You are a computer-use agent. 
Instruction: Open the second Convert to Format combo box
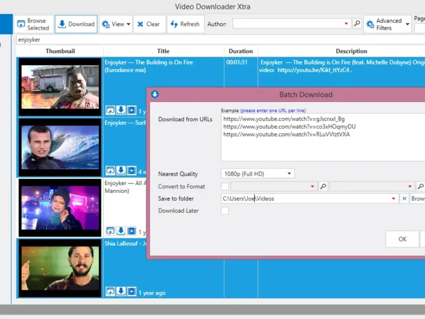coord(371,187)
